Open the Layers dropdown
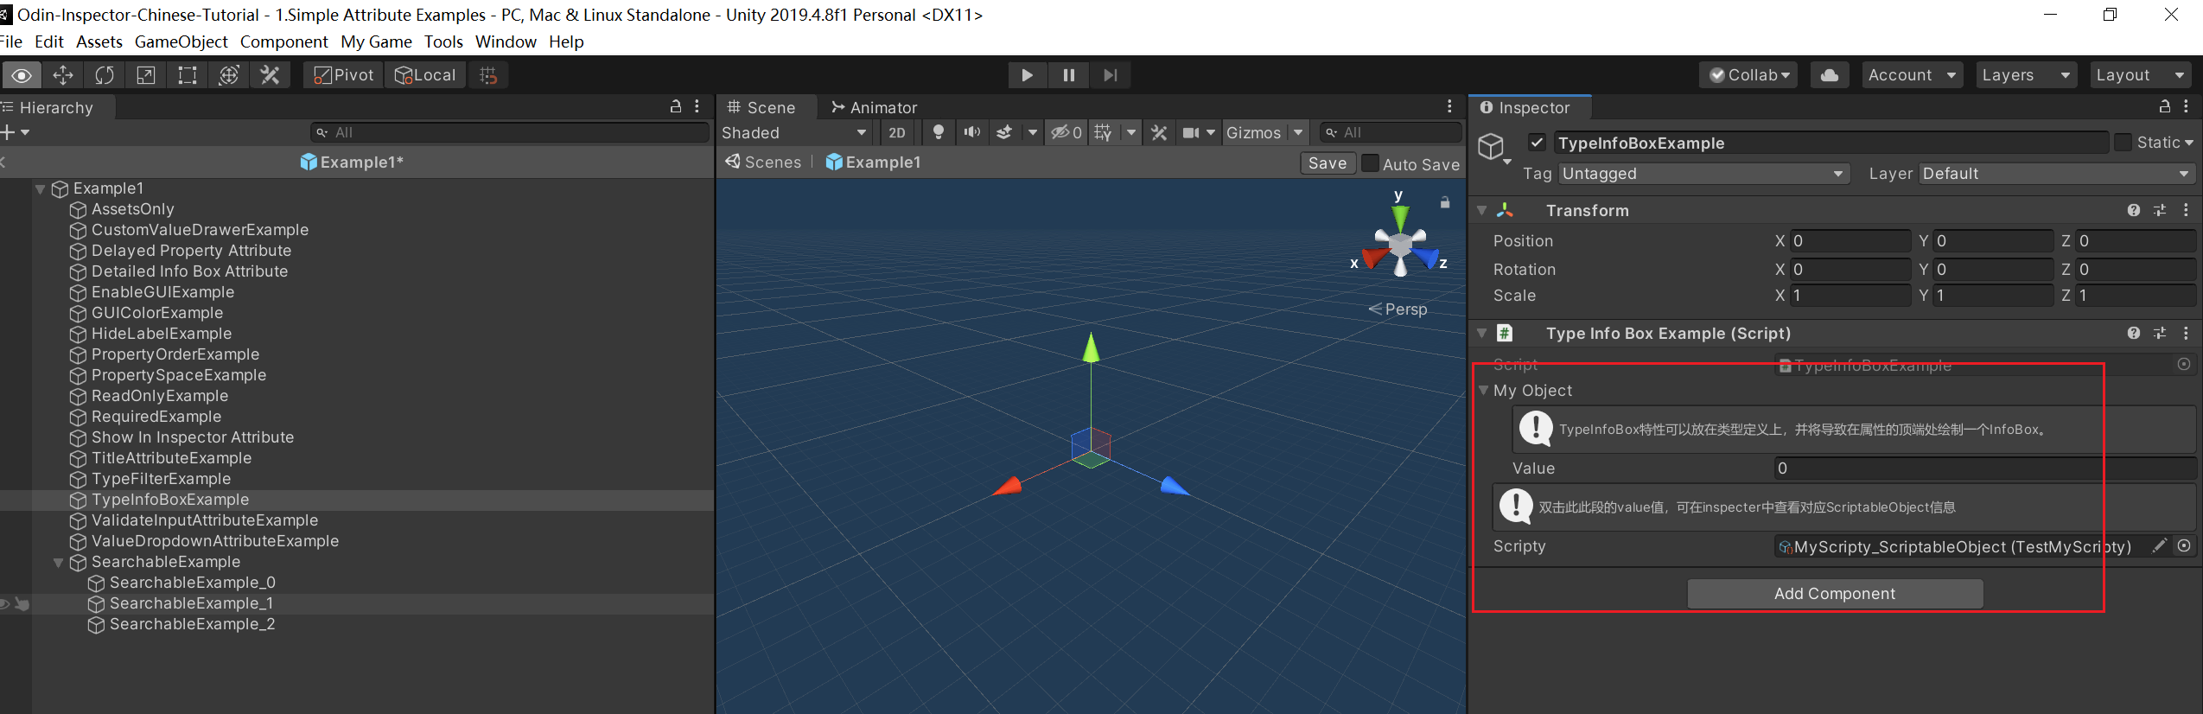Screen dimensions: 2203x714 (x=2026, y=75)
